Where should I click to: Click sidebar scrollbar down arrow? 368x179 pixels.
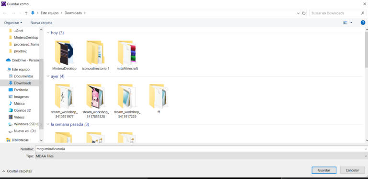pyautogui.click(x=41, y=140)
